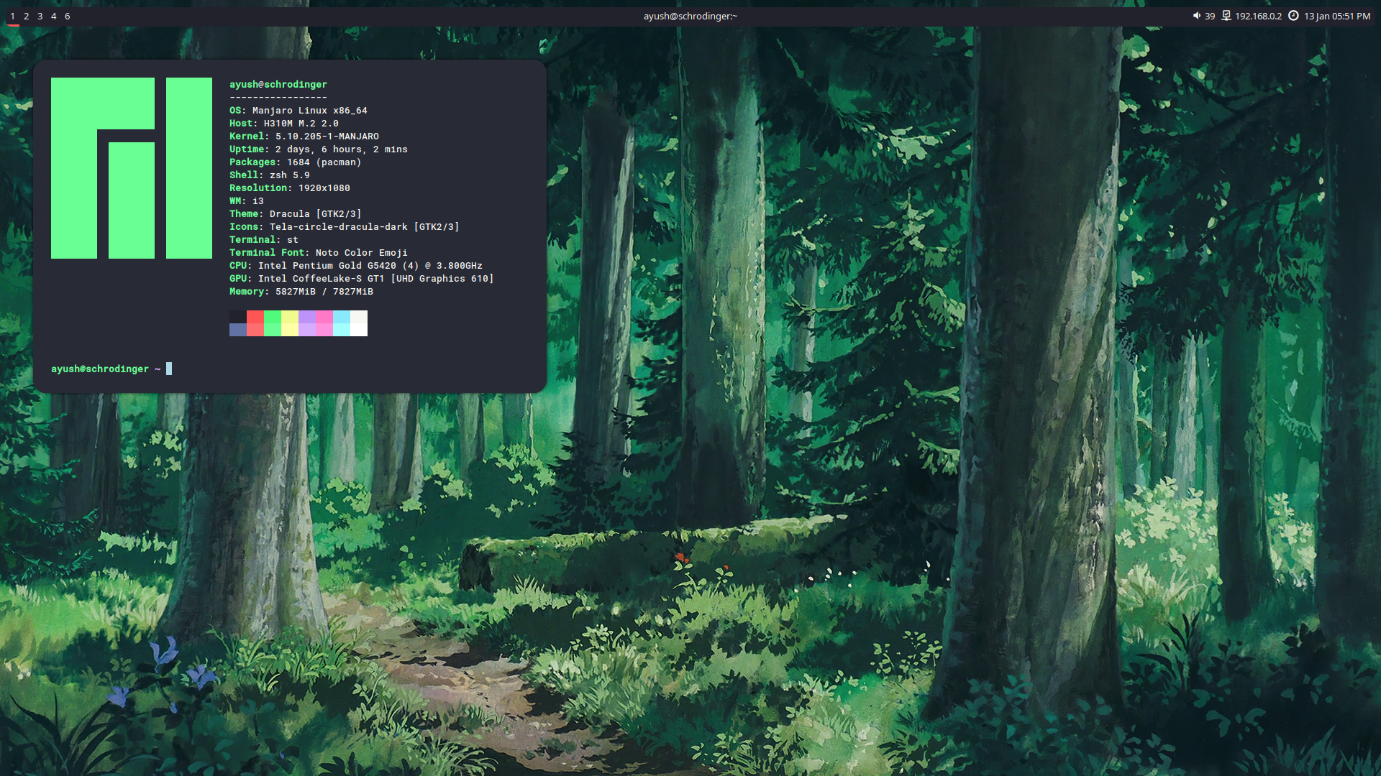Click the green ayush@schrodinger neofetch header
The image size is (1381, 776).
[278, 84]
